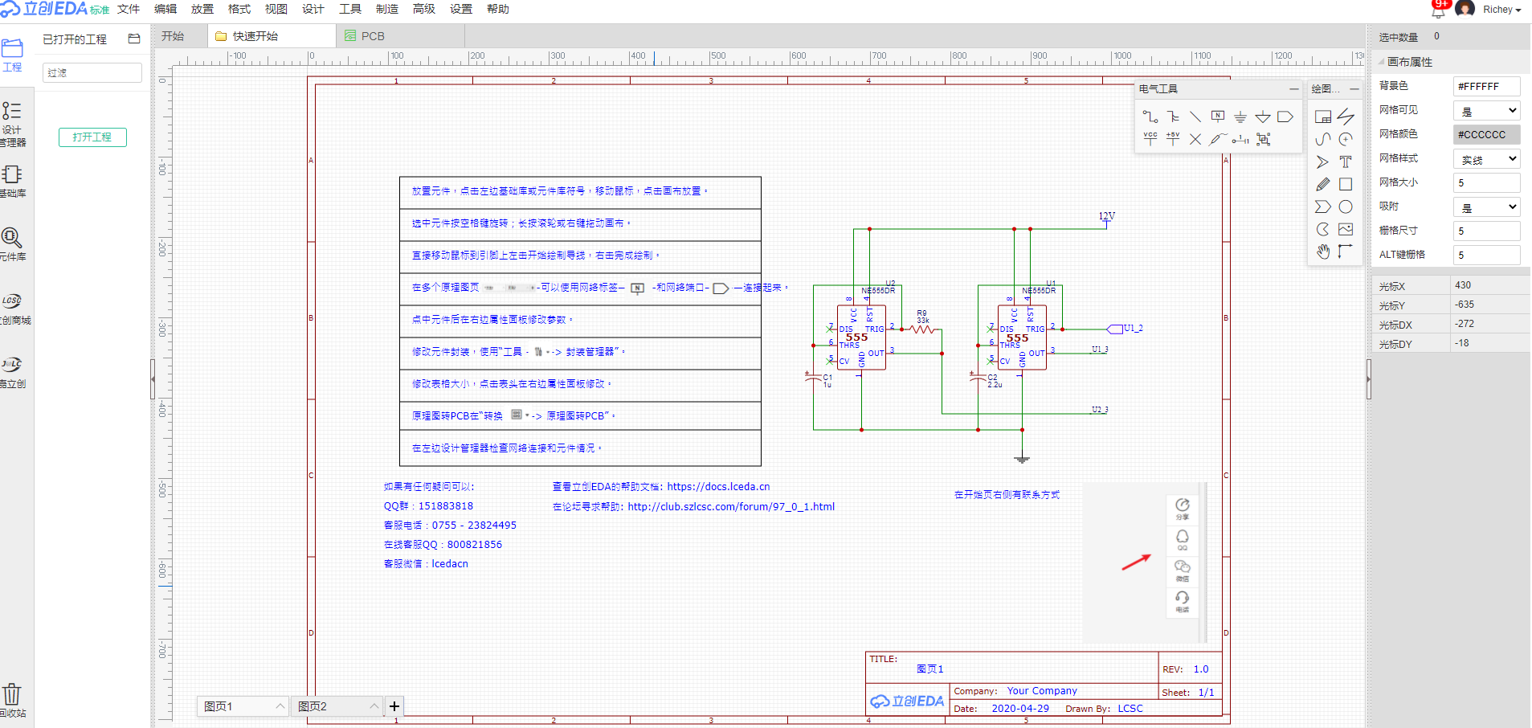1532x728 pixels.
Task: Collapse the right properties panel handle
Action: [1369, 379]
